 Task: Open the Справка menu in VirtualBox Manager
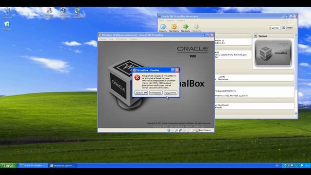(181, 20)
